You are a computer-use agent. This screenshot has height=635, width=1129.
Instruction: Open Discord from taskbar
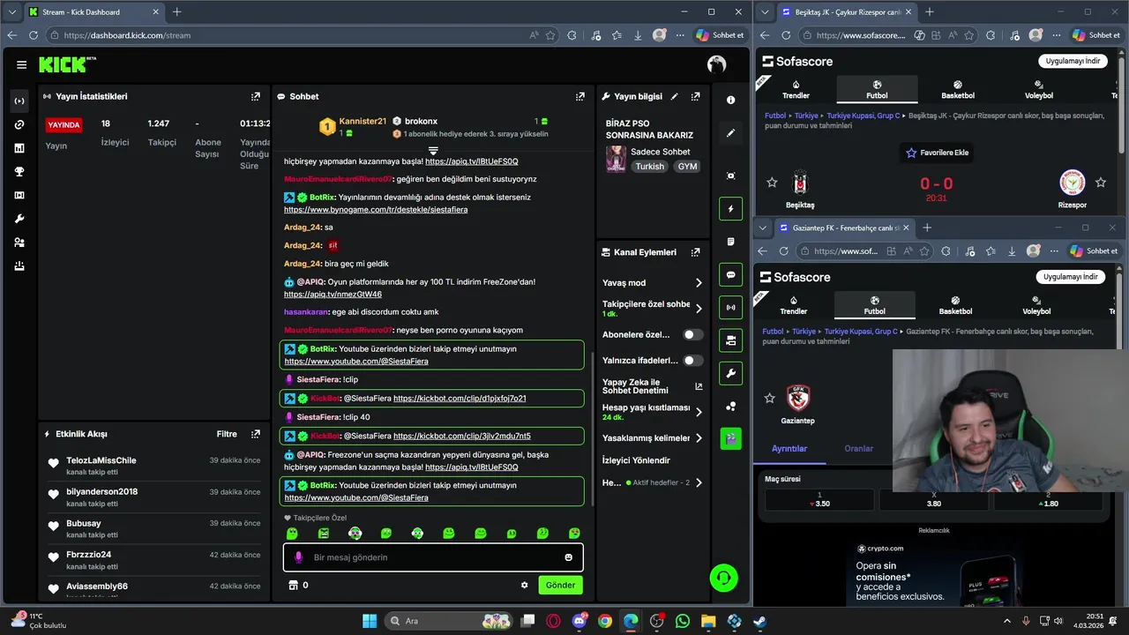(x=579, y=621)
